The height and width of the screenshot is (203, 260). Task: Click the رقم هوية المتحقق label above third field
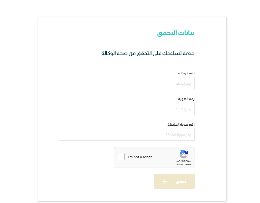point(180,124)
